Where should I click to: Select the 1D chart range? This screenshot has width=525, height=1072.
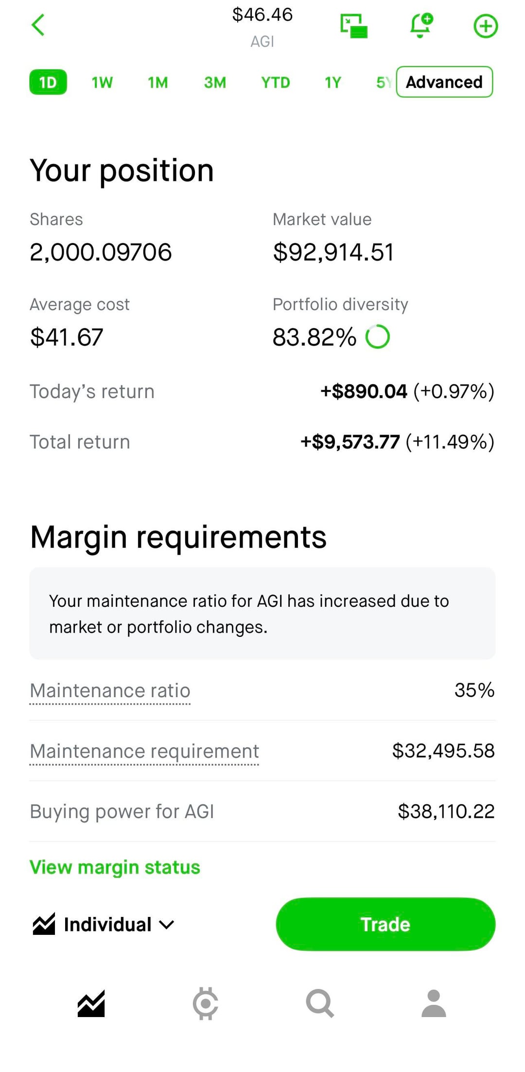coord(48,82)
